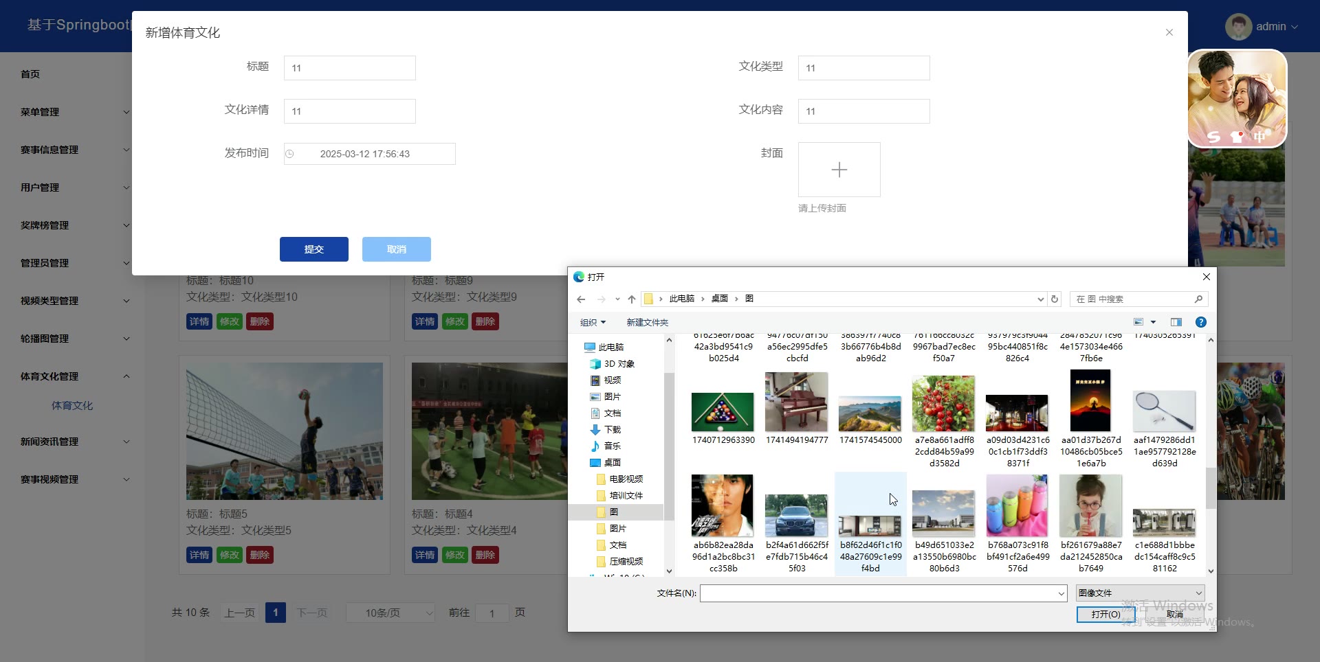This screenshot has height=662, width=1320.
Task: Click the back arrow in file dialog
Action: point(581,299)
